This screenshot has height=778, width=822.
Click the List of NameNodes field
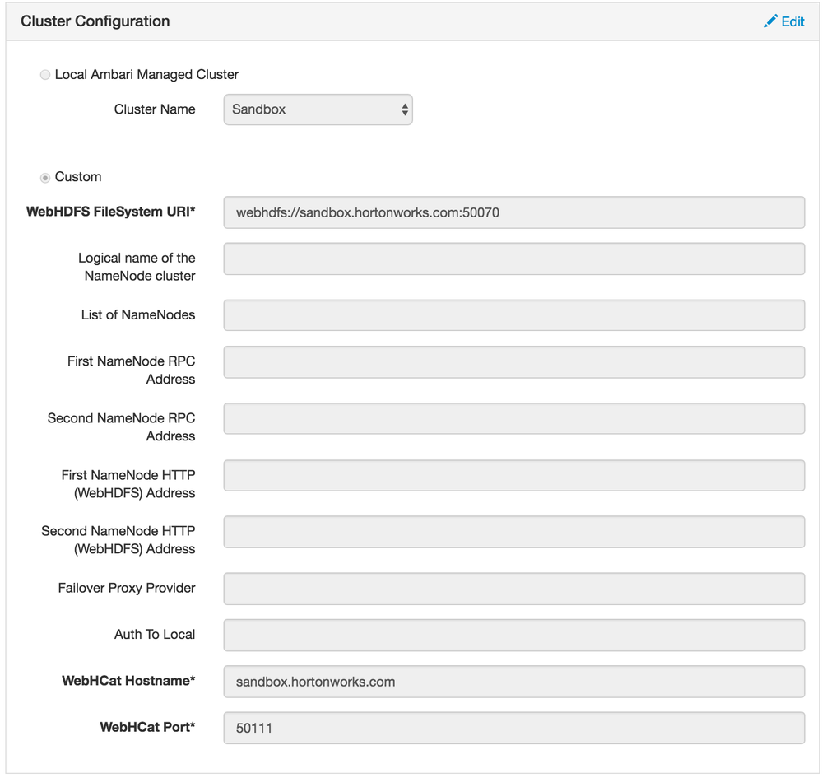point(513,315)
